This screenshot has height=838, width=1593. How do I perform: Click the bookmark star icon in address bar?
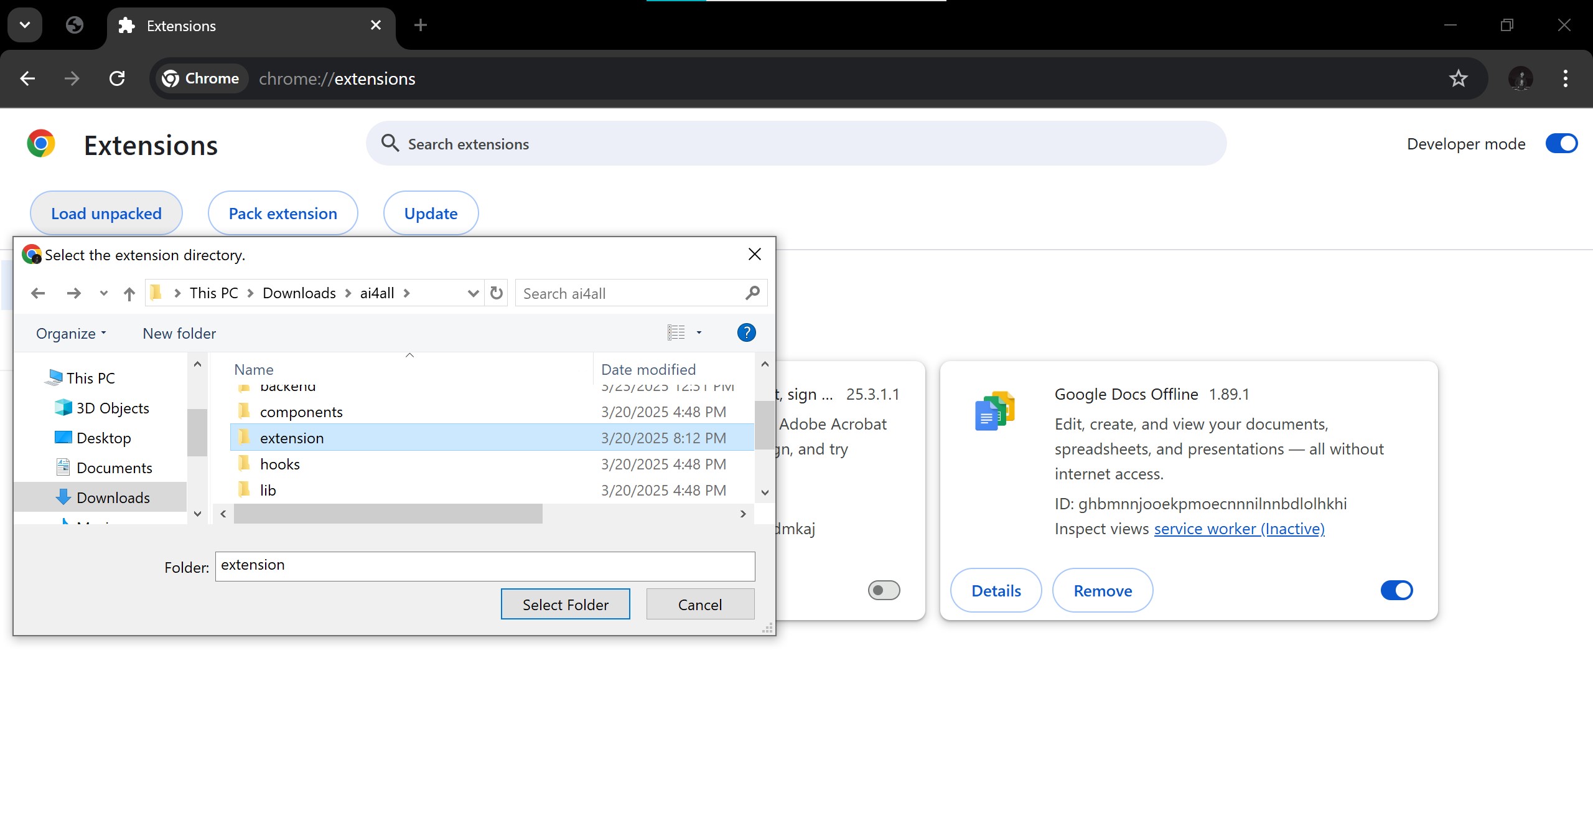1458,78
